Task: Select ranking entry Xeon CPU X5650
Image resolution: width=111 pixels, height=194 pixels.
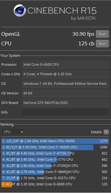Action: click(55, 141)
